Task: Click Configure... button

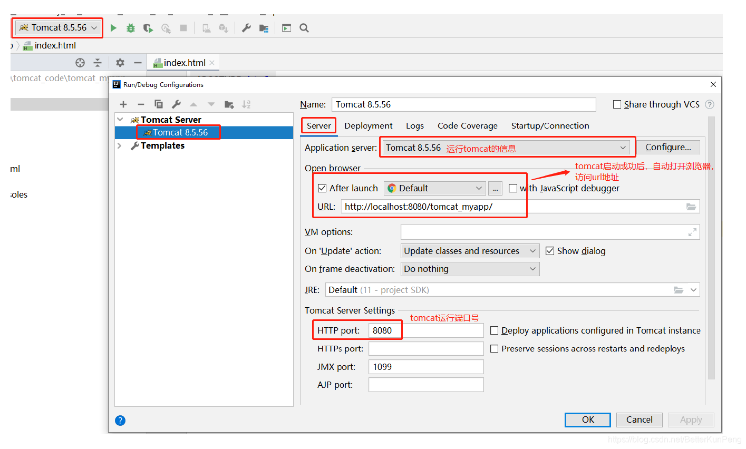Action: [x=668, y=148]
